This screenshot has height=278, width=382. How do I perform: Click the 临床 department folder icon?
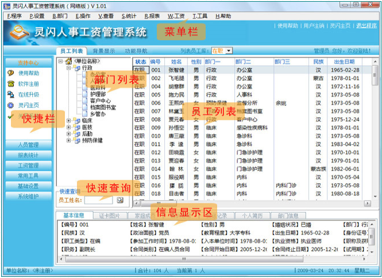[x=77, y=121]
